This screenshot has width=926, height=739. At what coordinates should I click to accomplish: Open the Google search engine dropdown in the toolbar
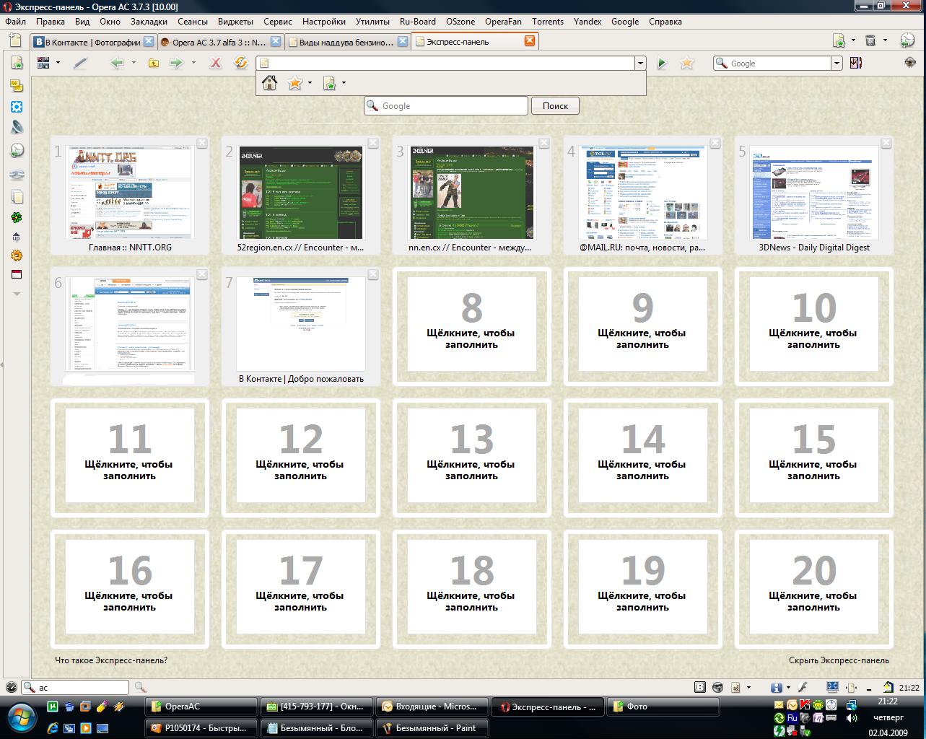[x=837, y=64]
